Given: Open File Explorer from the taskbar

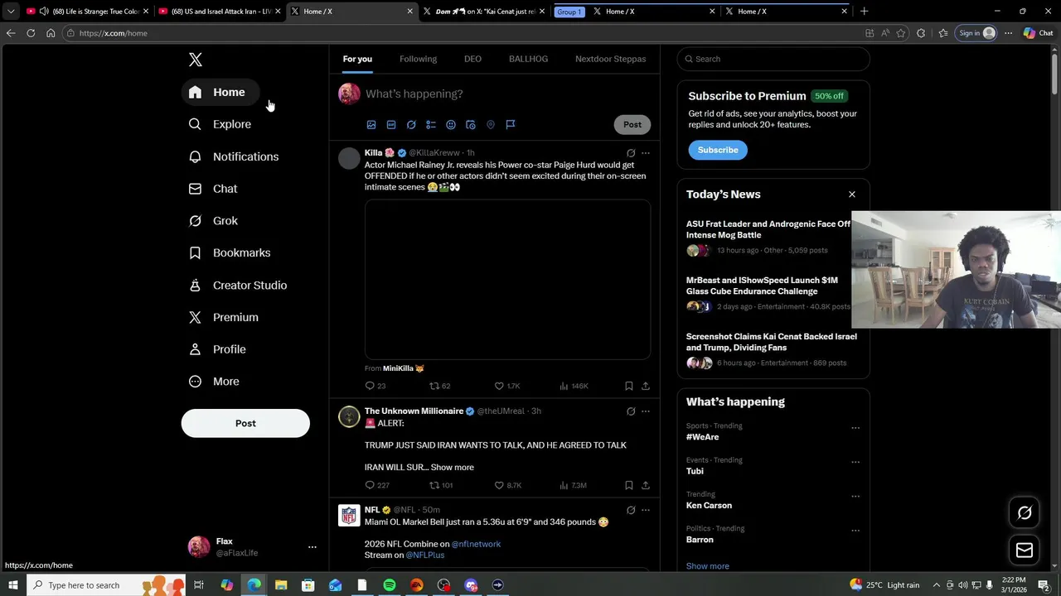Looking at the screenshot, I should click(x=280, y=585).
